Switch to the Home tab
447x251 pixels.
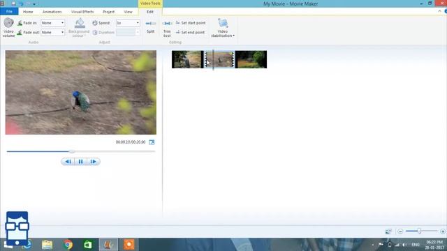(x=28, y=12)
